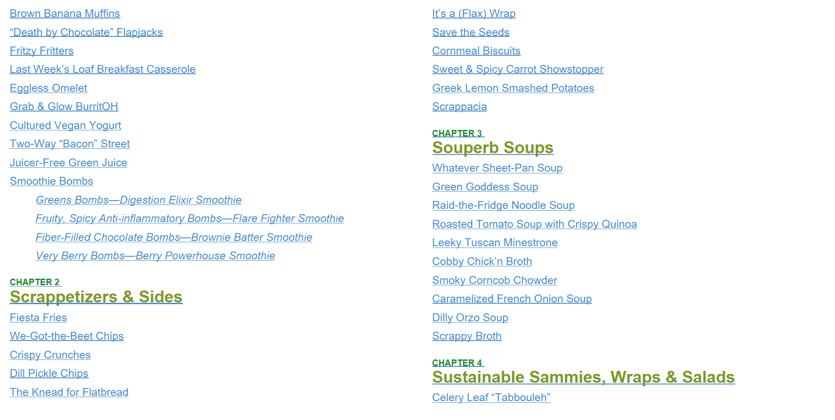The image size is (835, 420).
Task: Click the Eggless Omelet link
Action: point(48,88)
